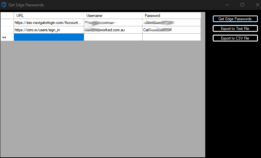Minimize the Get Edge Passwords window

227,5
